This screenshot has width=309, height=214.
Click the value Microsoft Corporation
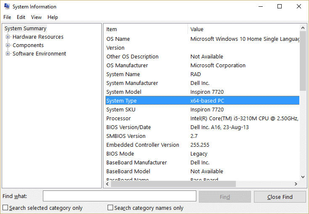coord(218,66)
